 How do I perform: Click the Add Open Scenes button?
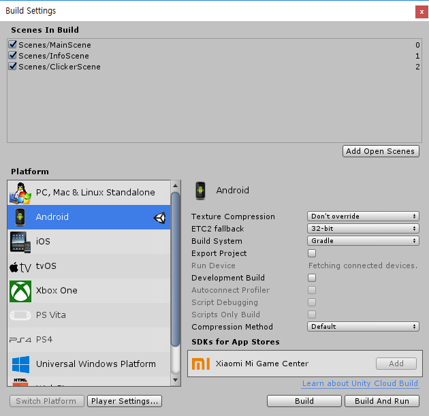(381, 151)
